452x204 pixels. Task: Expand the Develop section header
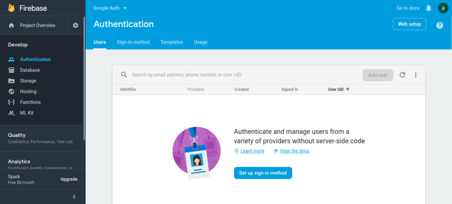[x=18, y=45]
